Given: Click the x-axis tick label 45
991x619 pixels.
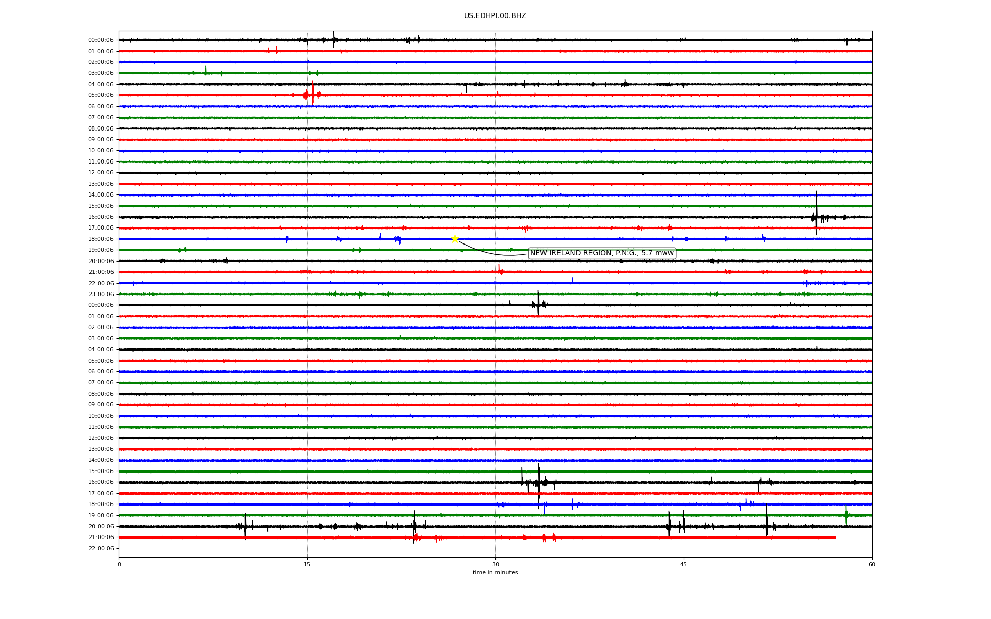Looking at the screenshot, I should tap(683, 564).
